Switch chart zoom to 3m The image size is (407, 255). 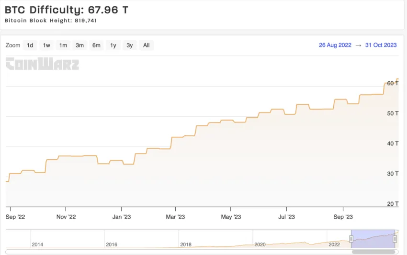click(x=79, y=45)
